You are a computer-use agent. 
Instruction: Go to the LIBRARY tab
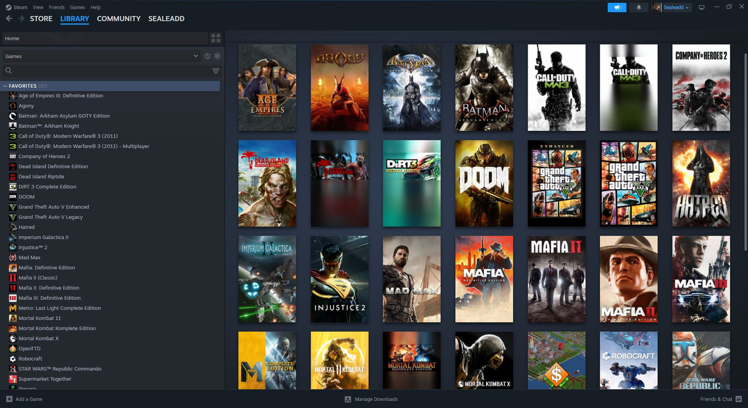tap(75, 19)
